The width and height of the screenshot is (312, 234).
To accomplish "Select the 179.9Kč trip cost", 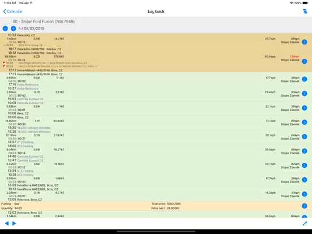I will (59, 57).
